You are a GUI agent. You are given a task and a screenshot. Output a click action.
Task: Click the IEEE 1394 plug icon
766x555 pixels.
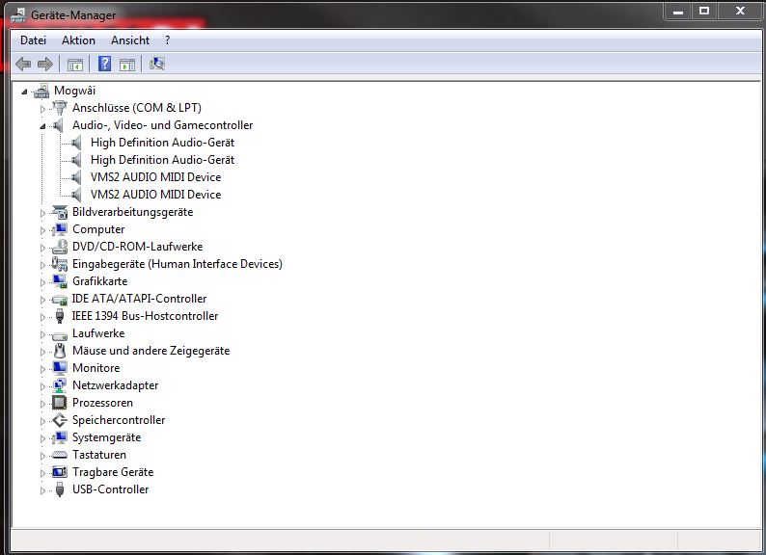[60, 316]
